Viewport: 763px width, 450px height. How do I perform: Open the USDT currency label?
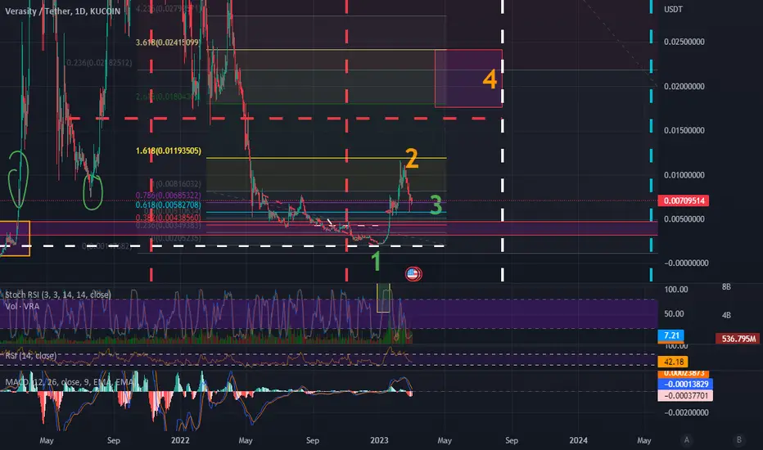tap(674, 9)
